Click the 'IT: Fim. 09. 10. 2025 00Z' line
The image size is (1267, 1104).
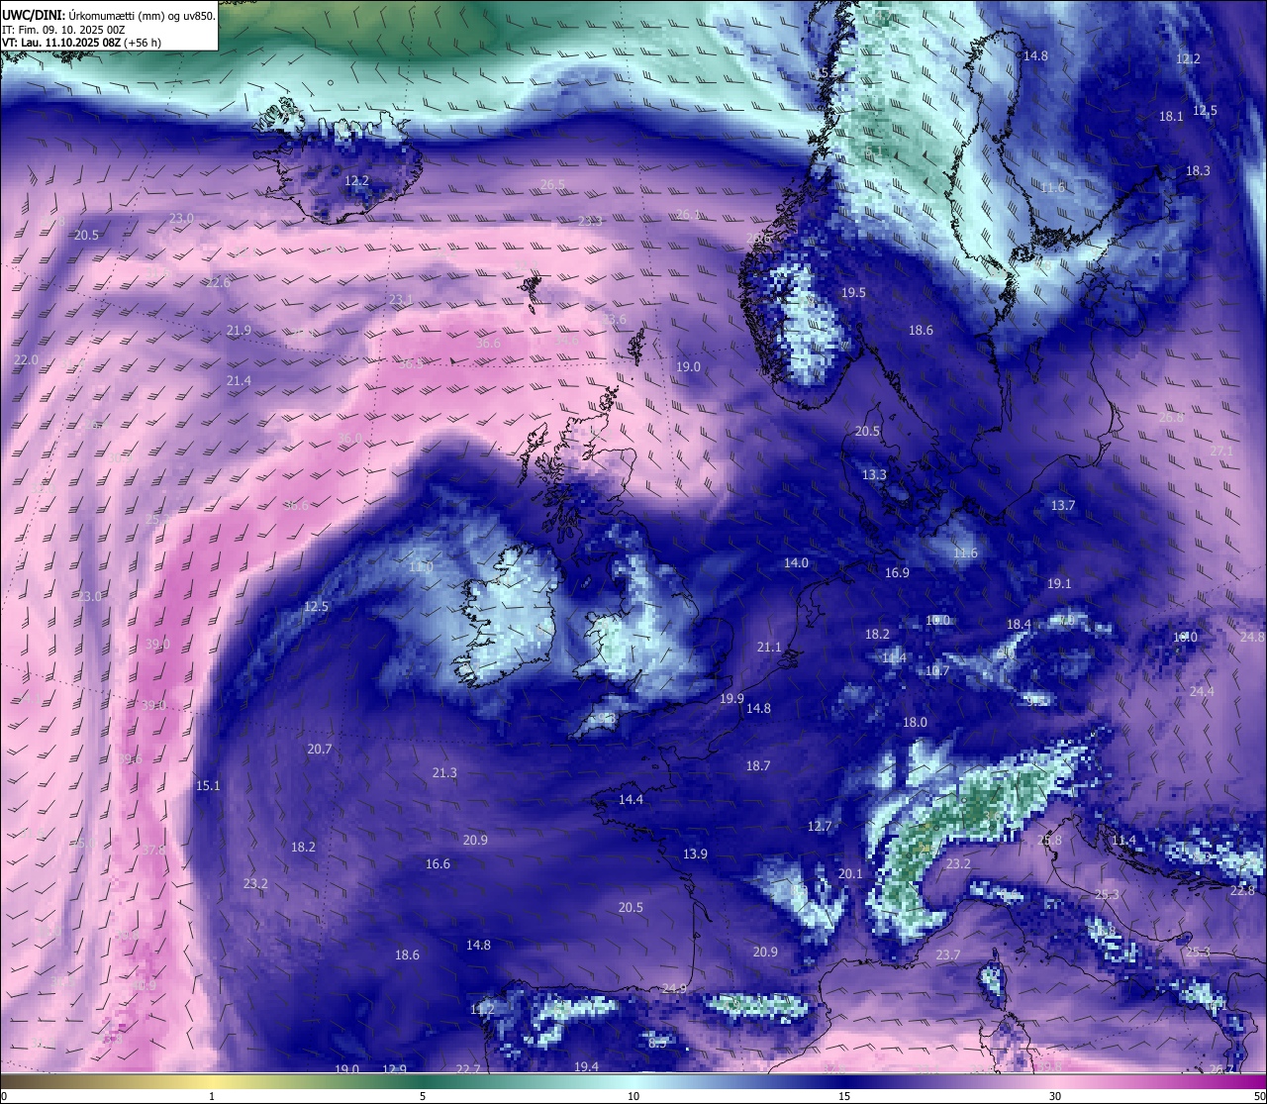[x=63, y=29]
